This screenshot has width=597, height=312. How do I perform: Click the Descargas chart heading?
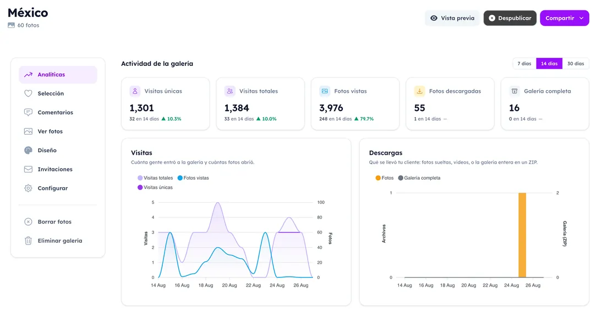click(x=386, y=153)
